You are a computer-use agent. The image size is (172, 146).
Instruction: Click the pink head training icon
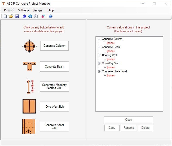point(43,17)
